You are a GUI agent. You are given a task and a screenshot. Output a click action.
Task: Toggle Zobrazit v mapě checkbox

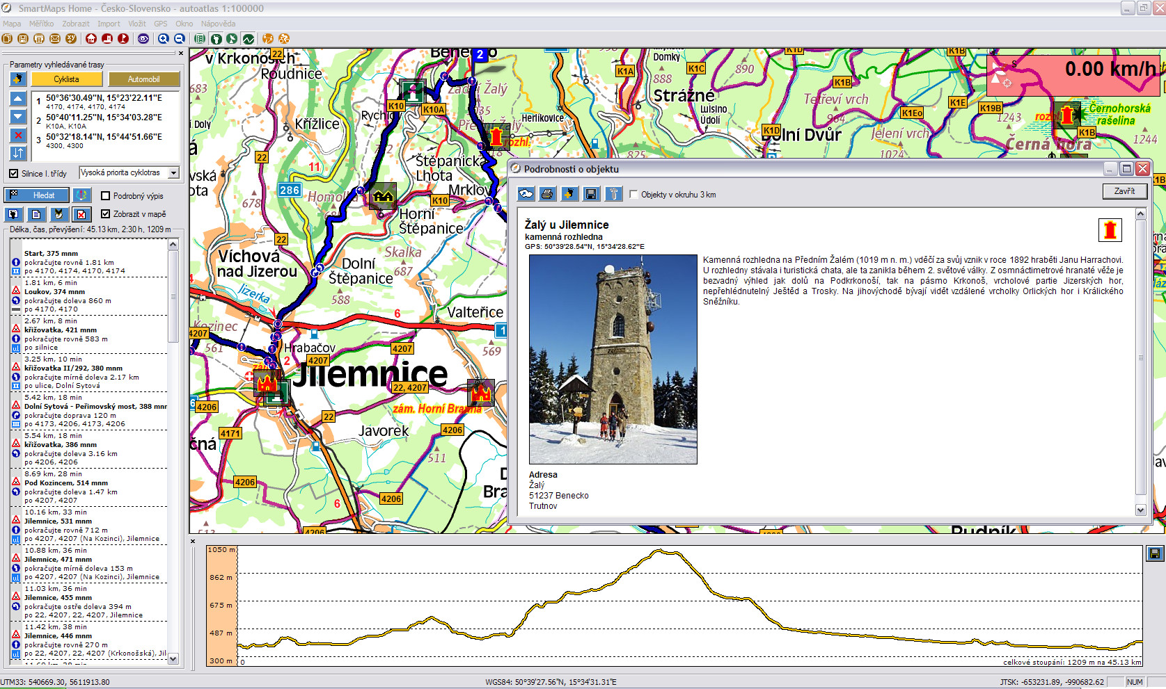click(x=106, y=214)
